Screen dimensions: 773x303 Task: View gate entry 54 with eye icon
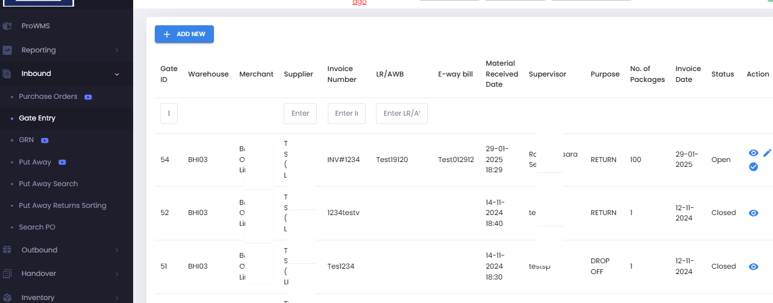(x=753, y=153)
